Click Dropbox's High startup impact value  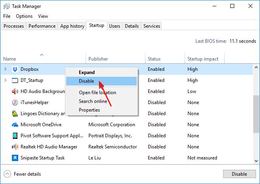[x=193, y=69]
